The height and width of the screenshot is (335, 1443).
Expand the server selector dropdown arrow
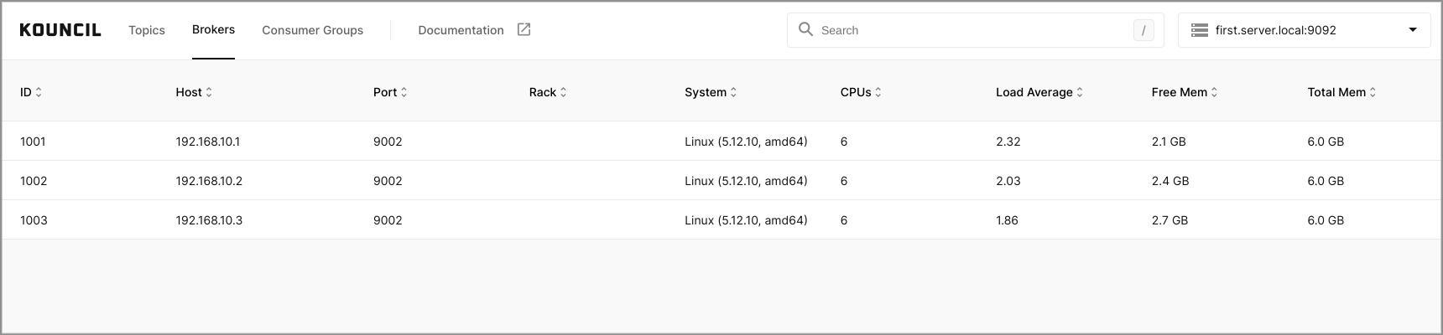tap(1413, 30)
